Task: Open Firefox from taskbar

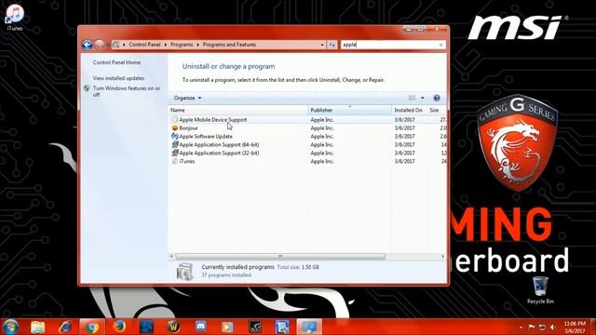Action: tap(119, 327)
